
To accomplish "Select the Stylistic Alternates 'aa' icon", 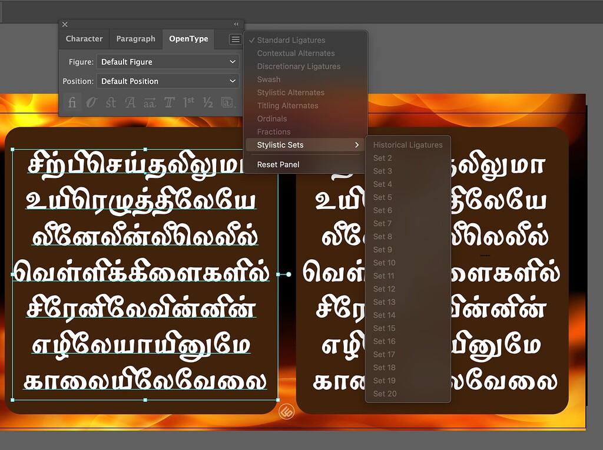I will [x=149, y=102].
